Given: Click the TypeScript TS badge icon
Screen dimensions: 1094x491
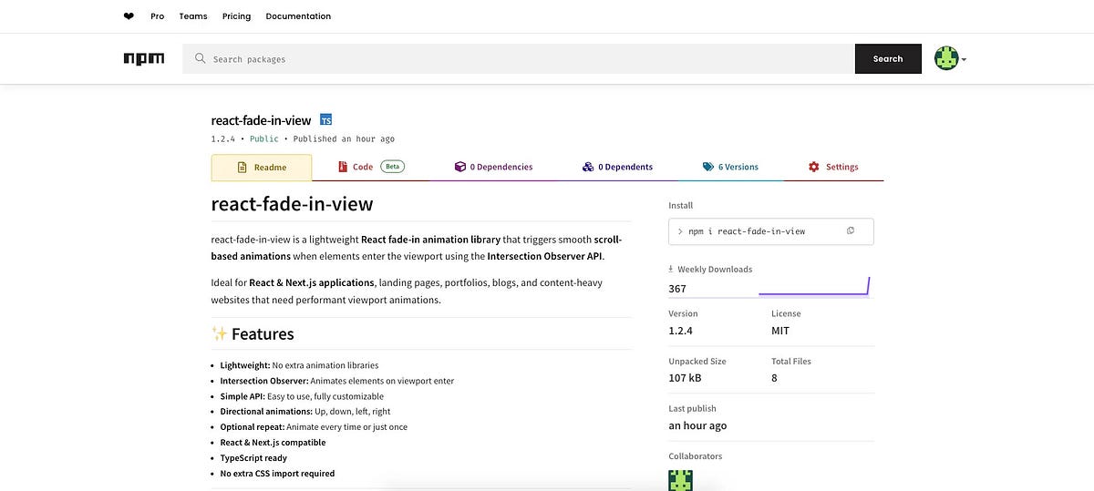Looking at the screenshot, I should (325, 120).
